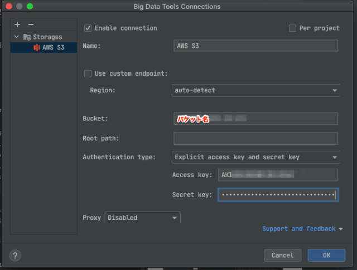The image size is (357, 270).
Task: Click the green zoom window button
Action: click(x=30, y=6)
